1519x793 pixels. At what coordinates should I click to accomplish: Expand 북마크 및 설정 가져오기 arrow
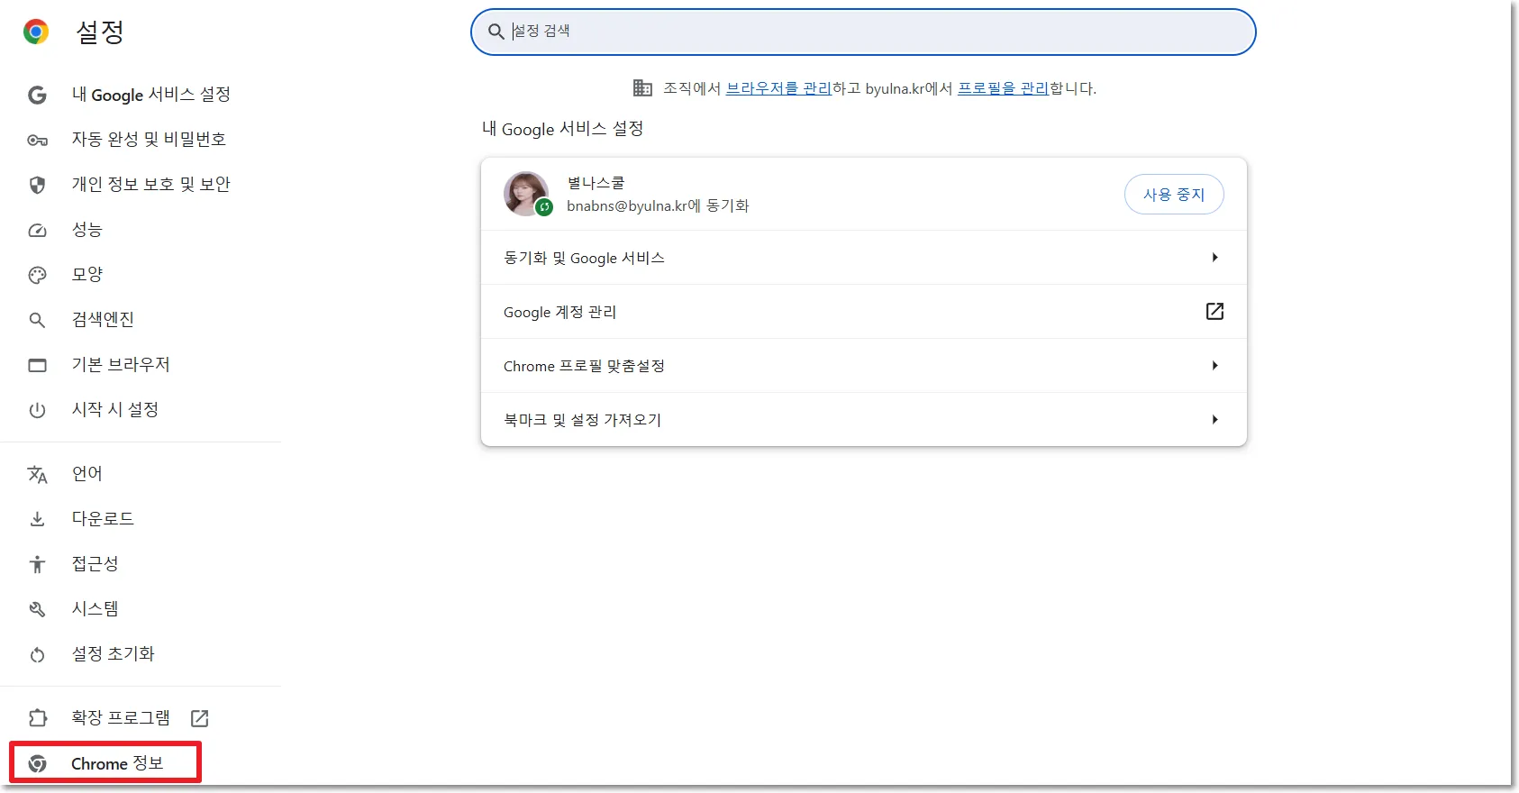[x=1214, y=420]
